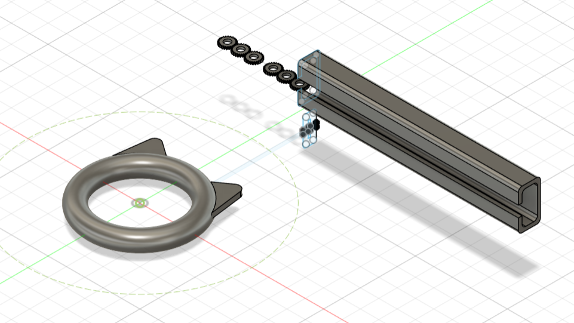
Task: Select the gear farthest from the rail
Action: (228, 42)
